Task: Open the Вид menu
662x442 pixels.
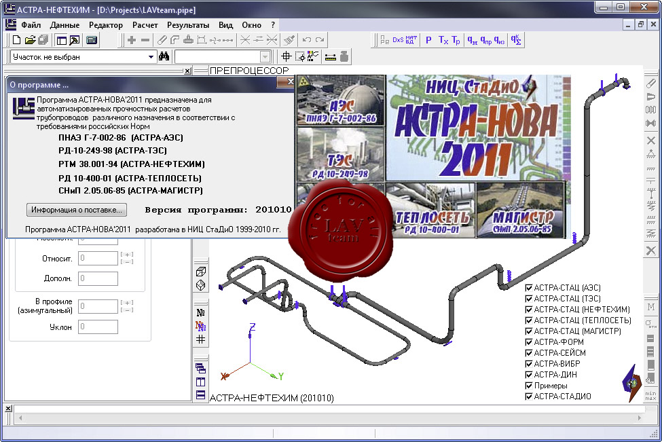Action: 225,25
